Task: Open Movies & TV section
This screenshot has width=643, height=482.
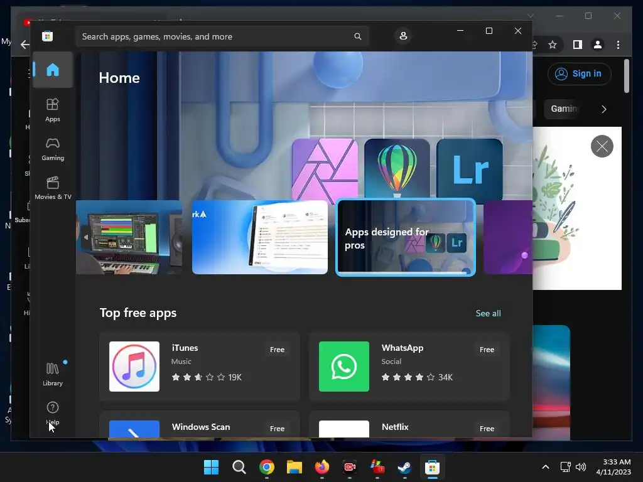Action: 53,188
